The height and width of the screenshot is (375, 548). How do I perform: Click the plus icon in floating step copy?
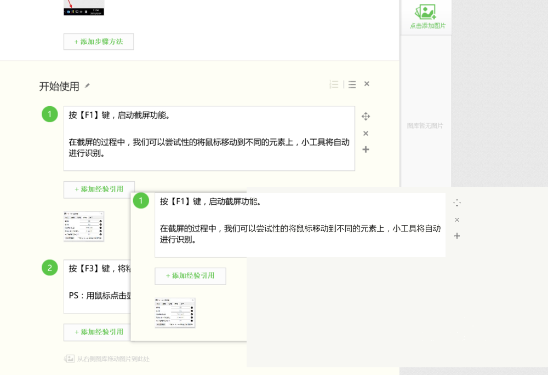(457, 236)
